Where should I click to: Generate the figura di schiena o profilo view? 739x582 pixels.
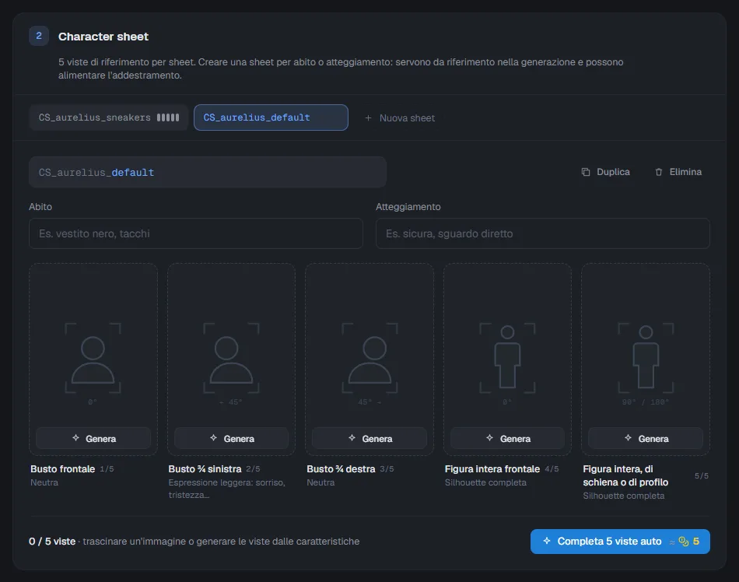(646, 438)
